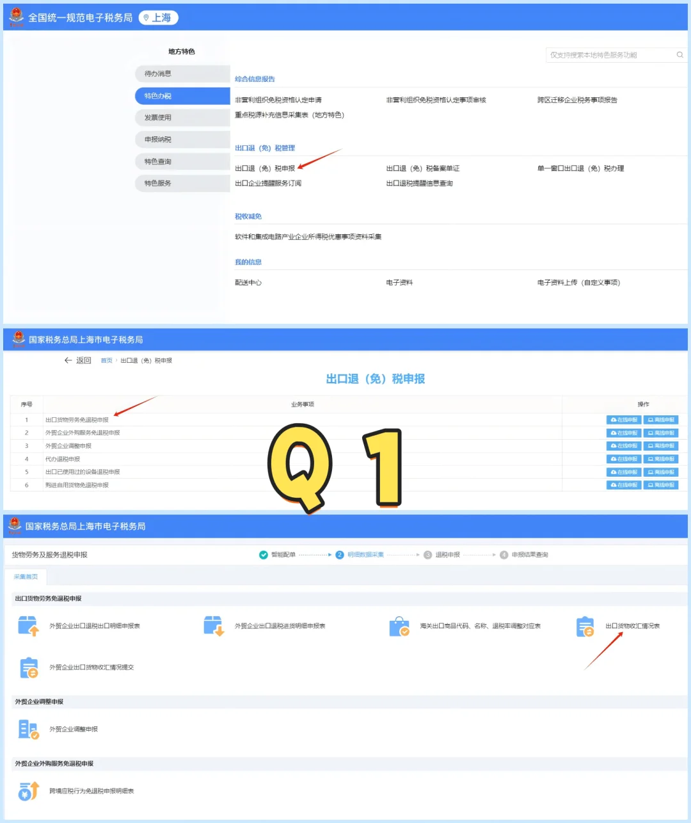Open 非营利组织免税资格认定申请
This screenshot has width=691, height=823.
(x=278, y=100)
